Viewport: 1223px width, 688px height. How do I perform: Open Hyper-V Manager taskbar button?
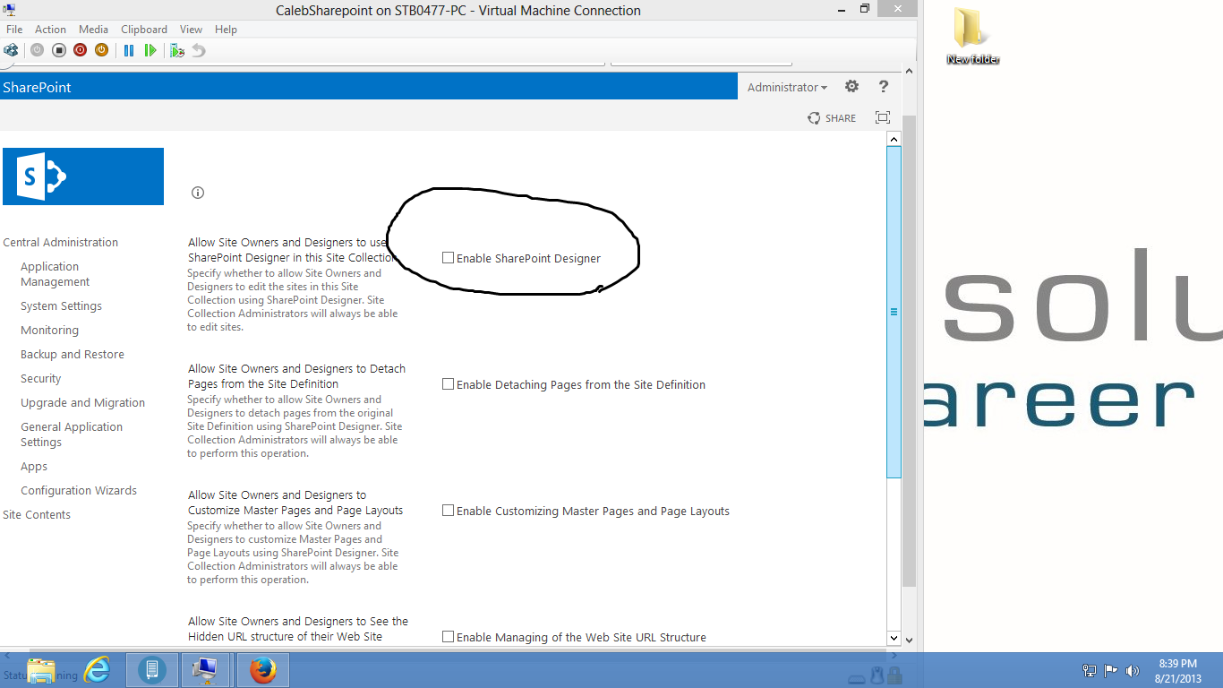pos(151,669)
